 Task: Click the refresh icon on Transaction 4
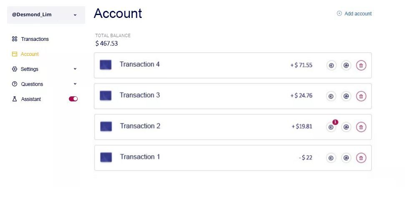click(x=346, y=65)
